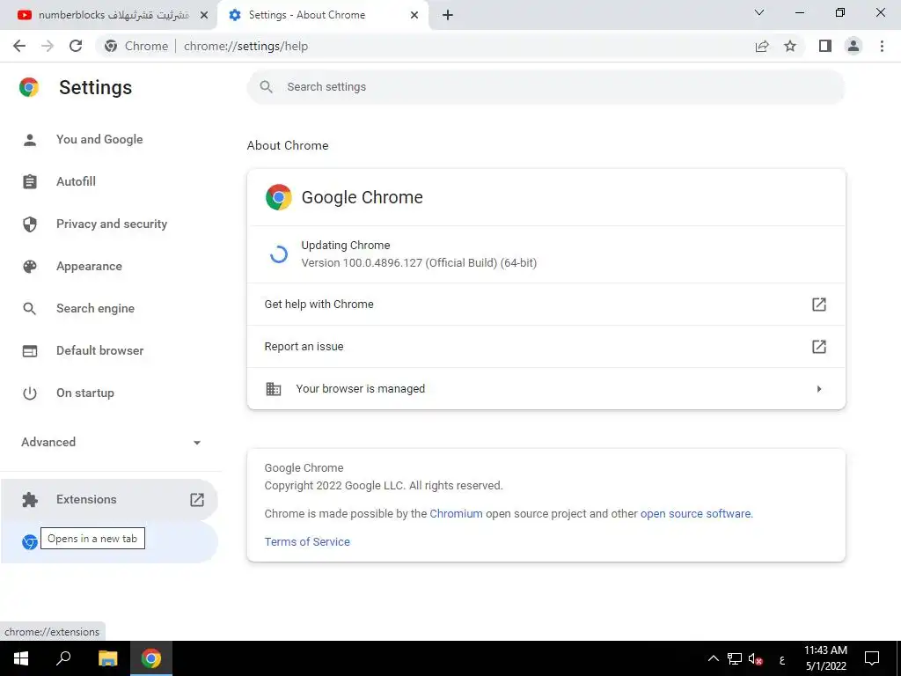Click the Extensions puzzle piece icon
This screenshot has width=901, height=676.
coord(30,500)
